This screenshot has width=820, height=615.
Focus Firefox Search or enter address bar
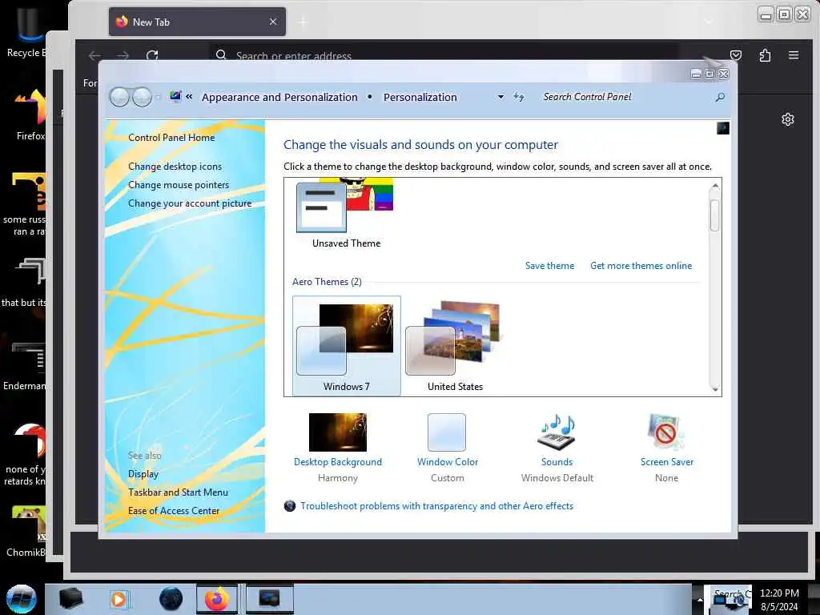(444, 55)
